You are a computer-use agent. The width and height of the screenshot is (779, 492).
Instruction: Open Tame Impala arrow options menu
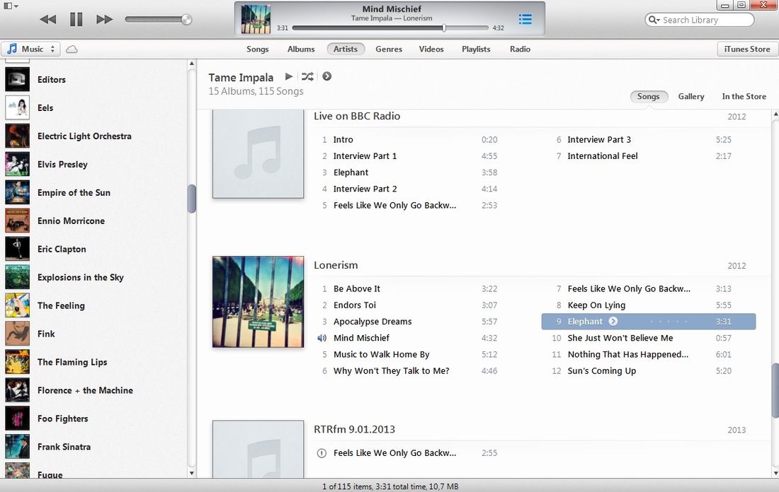coord(327,76)
